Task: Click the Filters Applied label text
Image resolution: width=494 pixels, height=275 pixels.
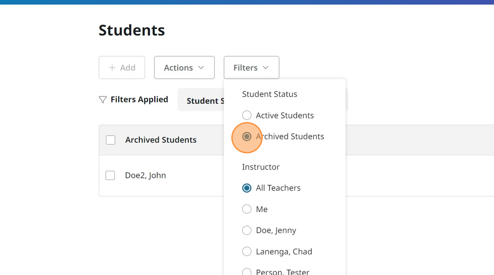Action: pyautogui.click(x=139, y=99)
